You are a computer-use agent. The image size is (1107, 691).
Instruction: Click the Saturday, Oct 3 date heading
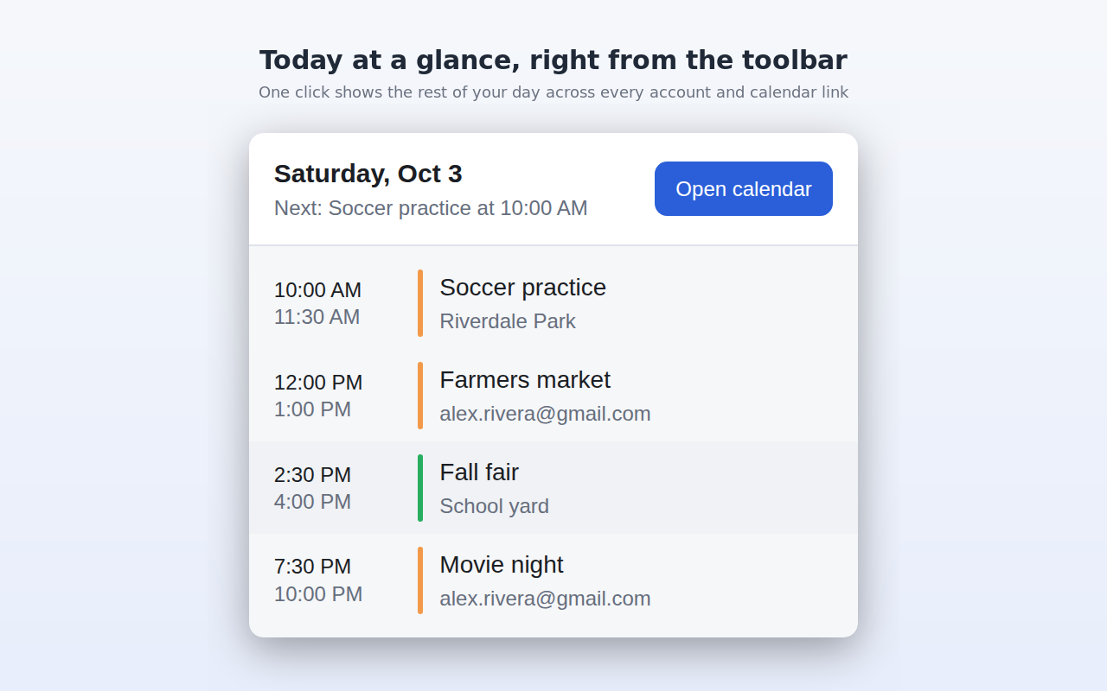click(368, 174)
